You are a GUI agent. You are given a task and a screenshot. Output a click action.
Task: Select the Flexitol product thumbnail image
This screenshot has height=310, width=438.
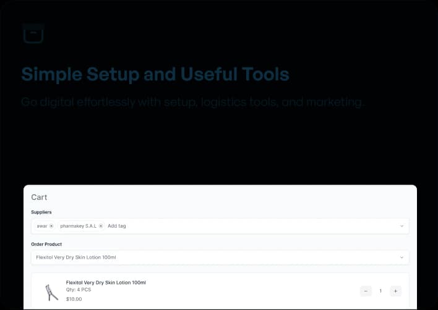tap(51, 291)
